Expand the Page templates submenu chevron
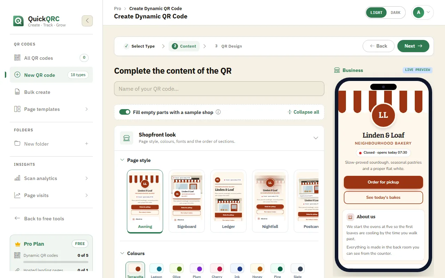Image resolution: width=445 pixels, height=278 pixels. [87, 109]
